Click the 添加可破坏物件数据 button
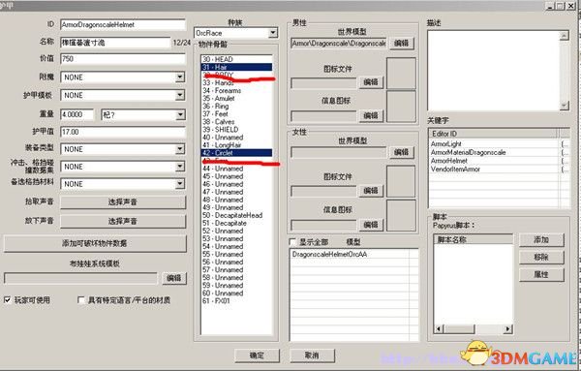The width and height of the screenshot is (581, 371). pos(95,243)
